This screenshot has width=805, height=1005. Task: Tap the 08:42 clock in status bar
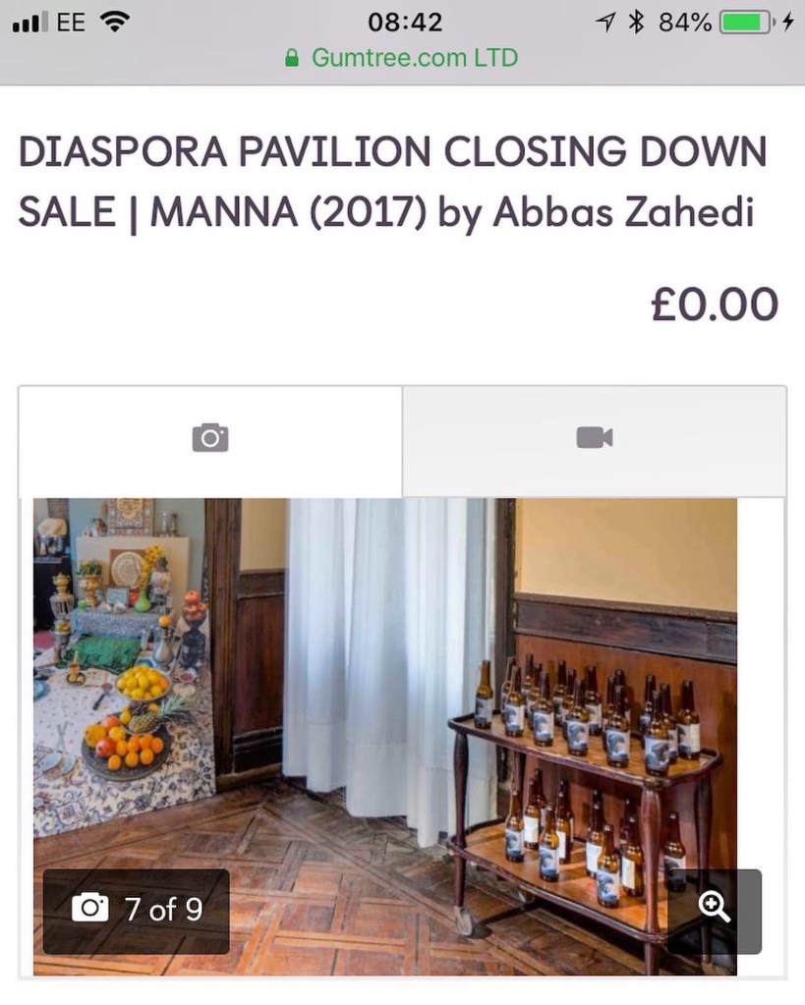click(405, 23)
